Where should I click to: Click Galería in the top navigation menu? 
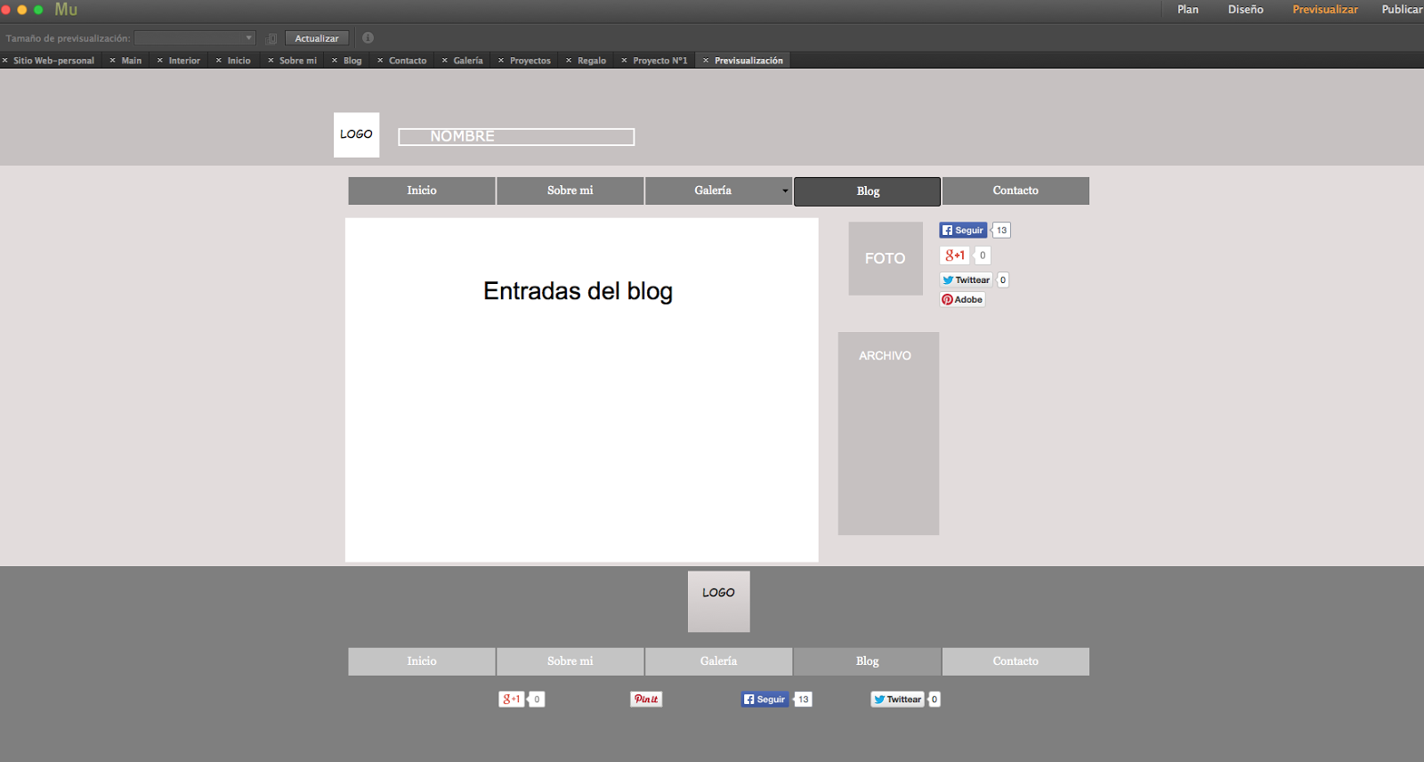[718, 190]
